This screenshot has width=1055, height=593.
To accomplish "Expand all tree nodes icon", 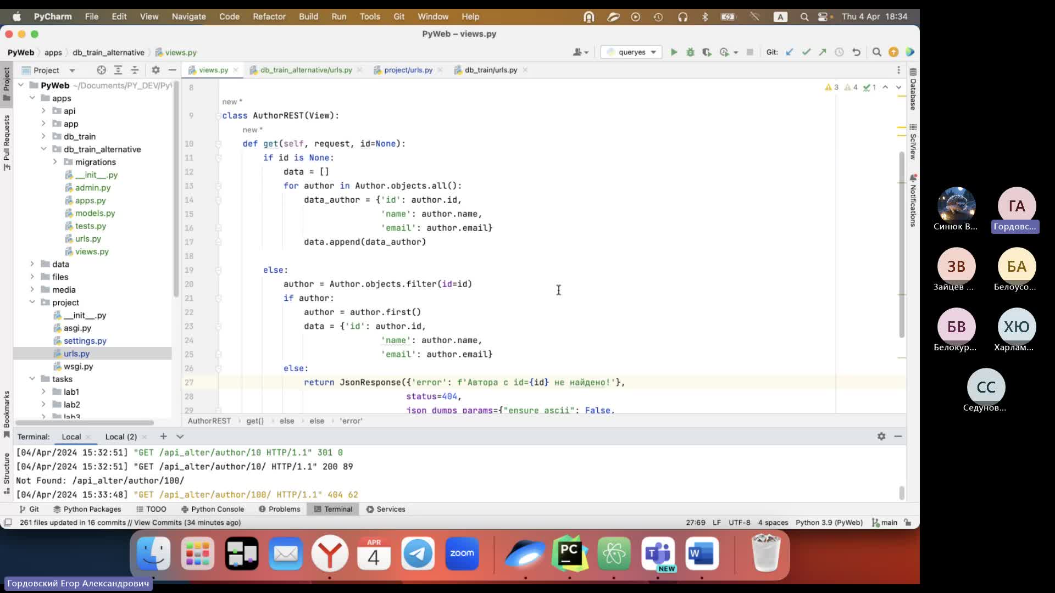I will (x=118, y=70).
